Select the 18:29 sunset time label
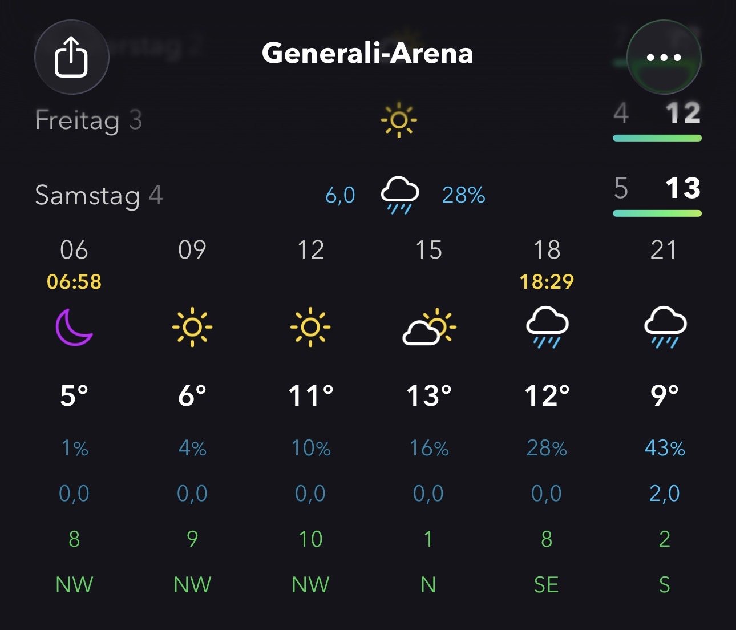Viewport: 736px width, 630px height. [547, 281]
